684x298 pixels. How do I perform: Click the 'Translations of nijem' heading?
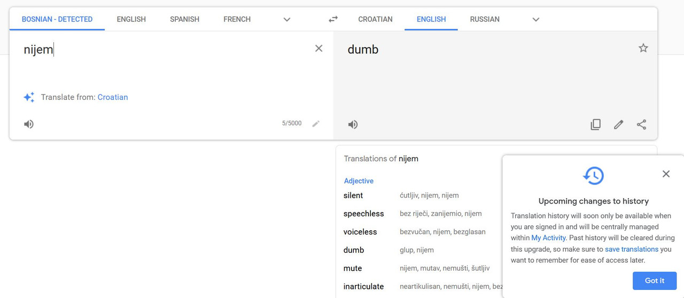381,159
